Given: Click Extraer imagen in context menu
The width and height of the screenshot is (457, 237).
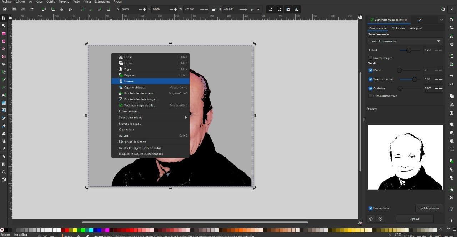Looking at the screenshot, I should tap(150, 111).
